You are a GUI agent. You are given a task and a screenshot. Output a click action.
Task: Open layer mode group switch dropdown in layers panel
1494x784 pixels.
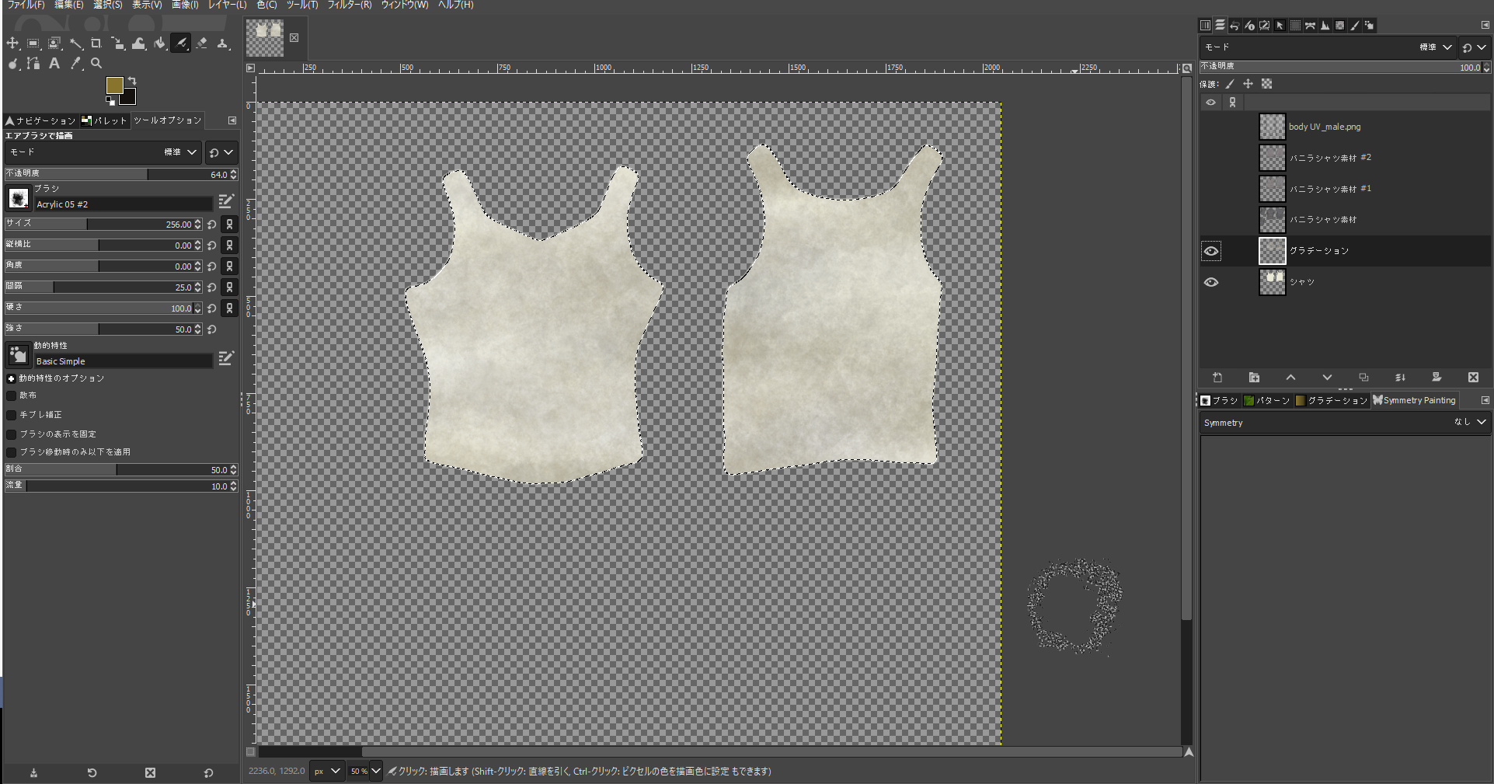(x=1474, y=47)
